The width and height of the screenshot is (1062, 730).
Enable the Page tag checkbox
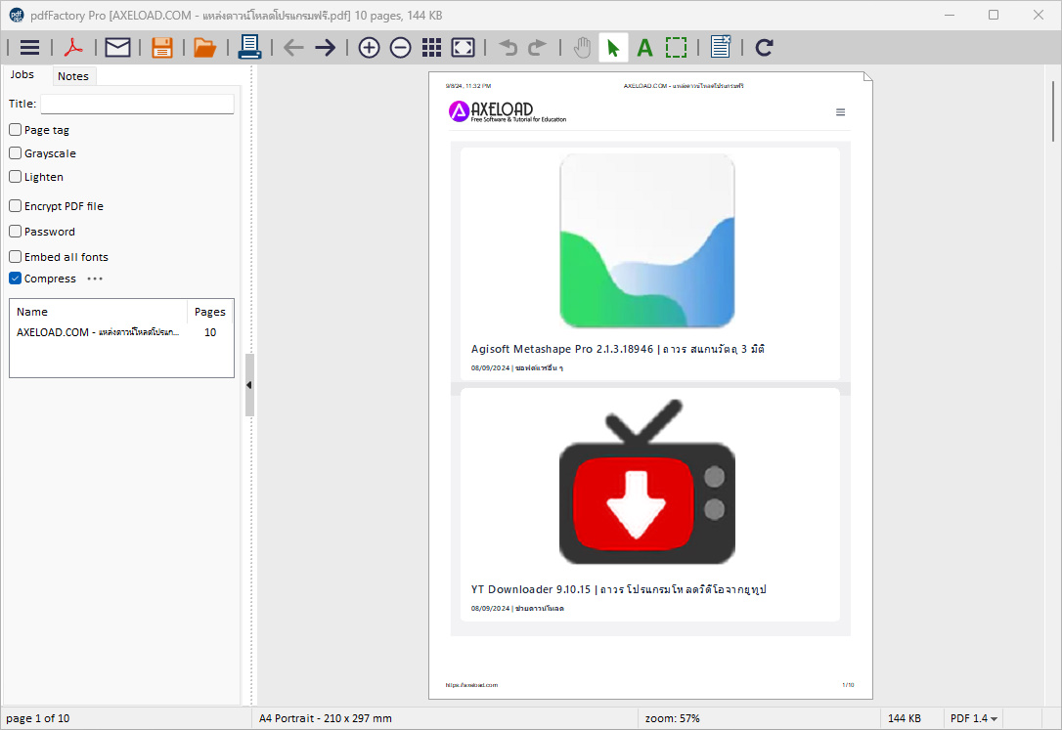[15, 129]
